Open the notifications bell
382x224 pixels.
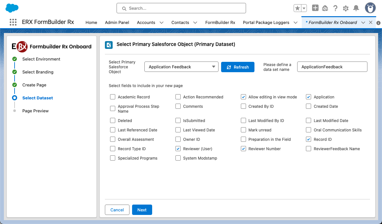tap(356, 8)
